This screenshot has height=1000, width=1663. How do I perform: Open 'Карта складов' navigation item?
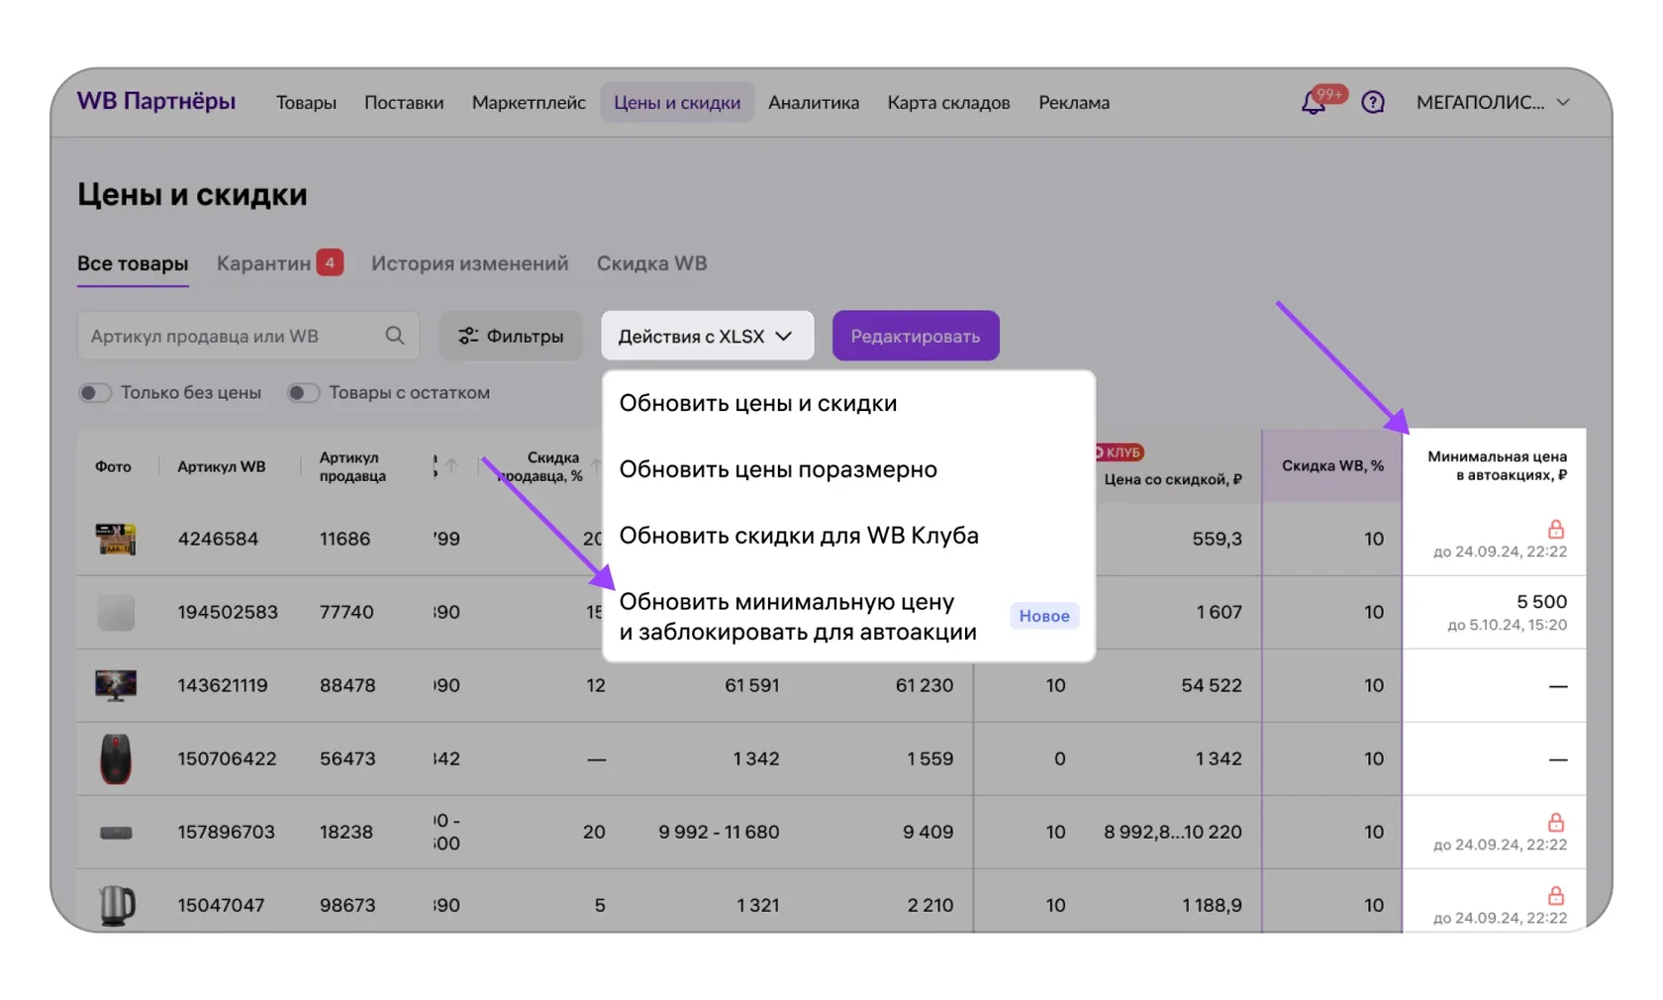pos(948,102)
